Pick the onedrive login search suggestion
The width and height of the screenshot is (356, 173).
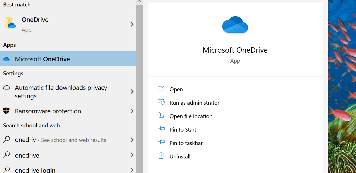point(68,170)
